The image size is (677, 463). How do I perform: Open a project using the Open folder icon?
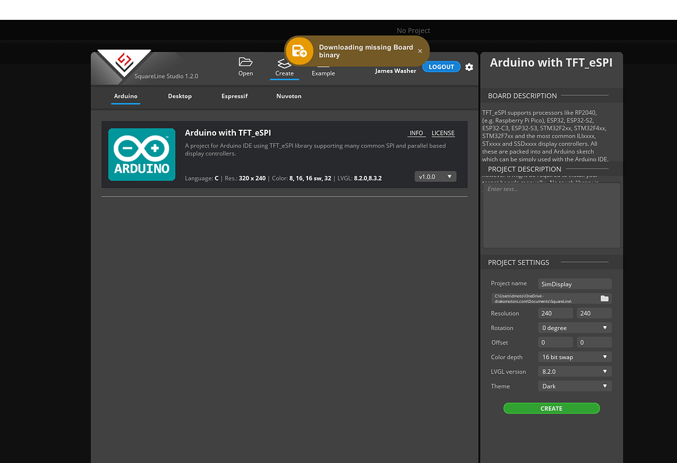(245, 64)
